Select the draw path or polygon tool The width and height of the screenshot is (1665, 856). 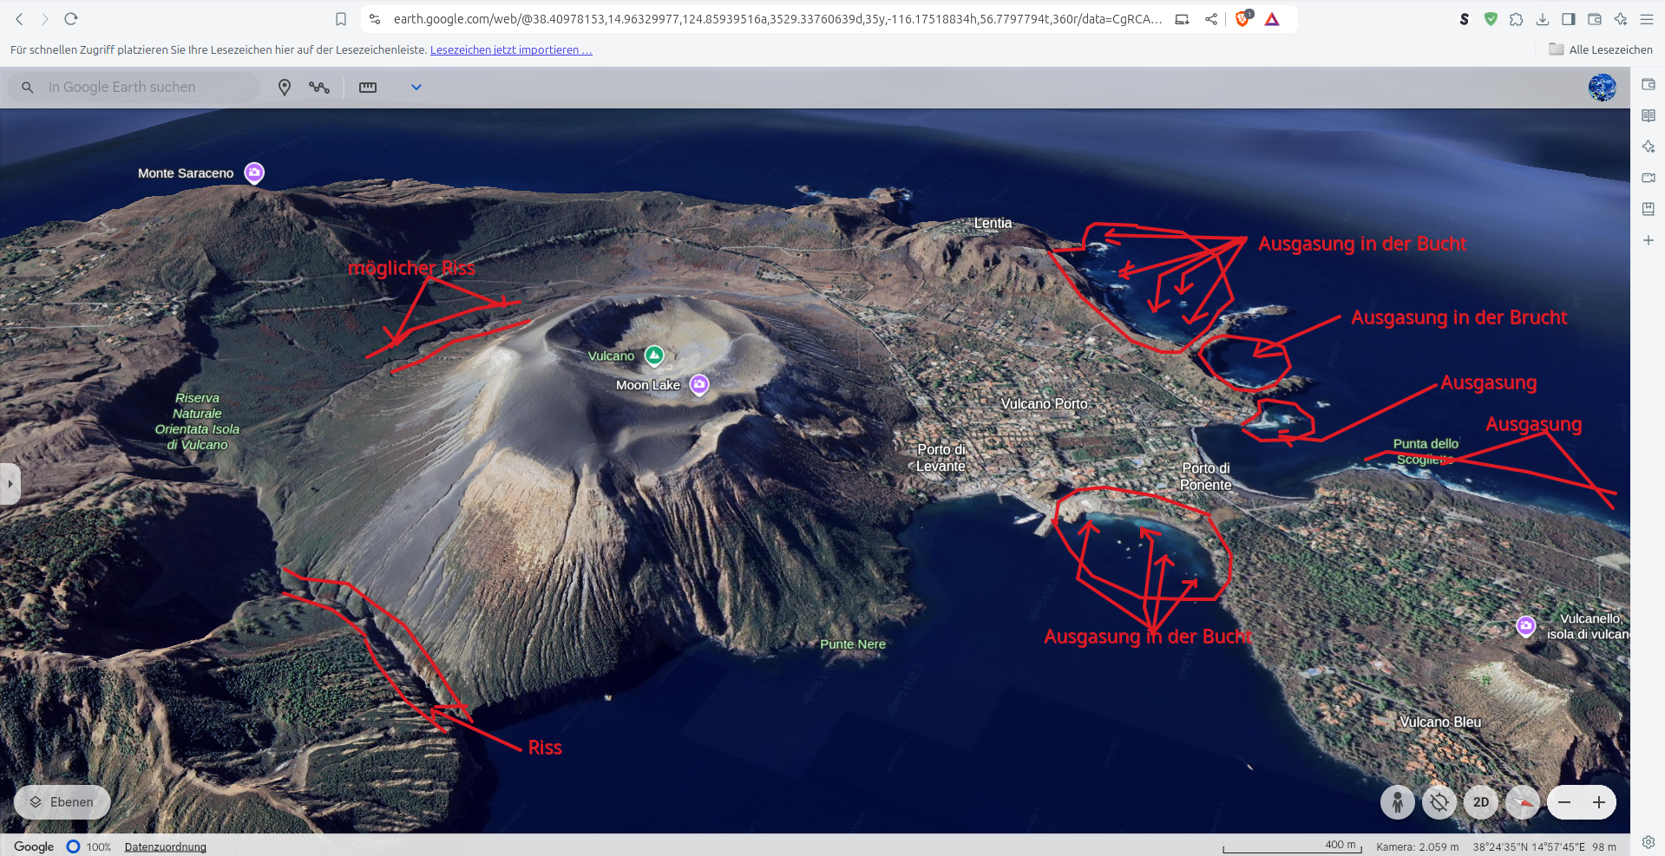tap(319, 87)
